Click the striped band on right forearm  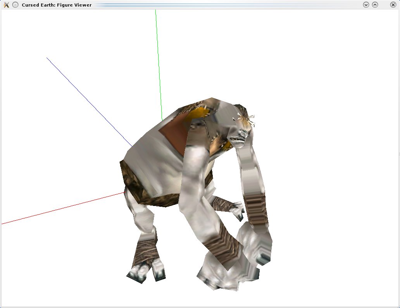point(256,209)
